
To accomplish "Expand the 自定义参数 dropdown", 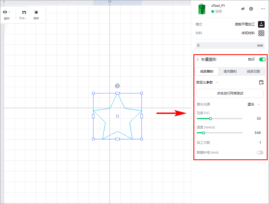I will click(217, 82).
